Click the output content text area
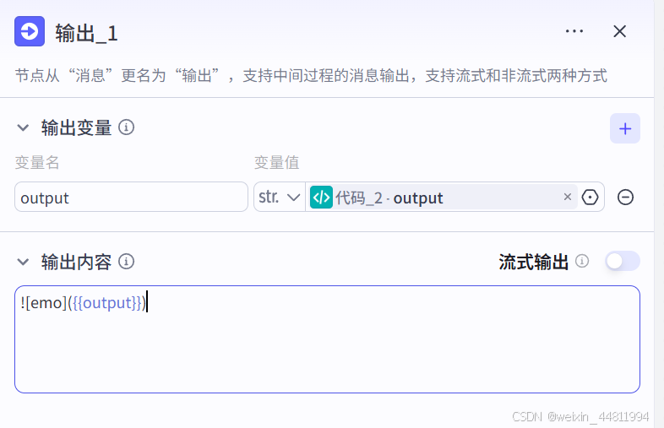Screen dimensions: 664x428 (327, 339)
